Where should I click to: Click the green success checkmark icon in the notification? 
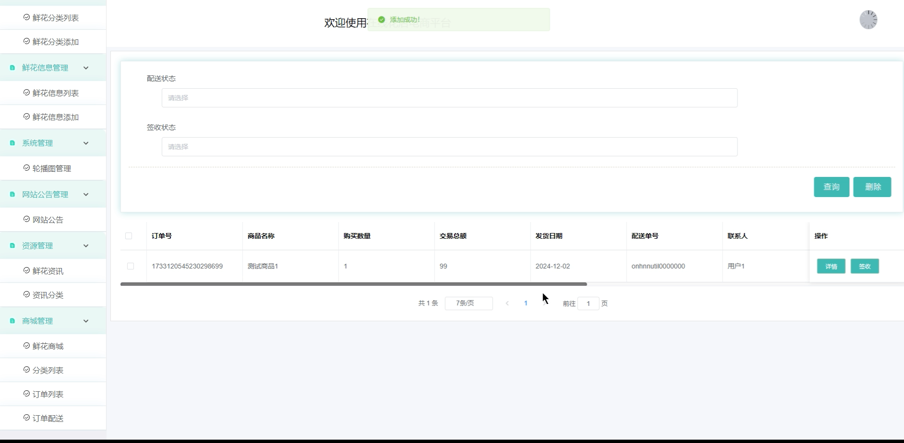pos(381,20)
